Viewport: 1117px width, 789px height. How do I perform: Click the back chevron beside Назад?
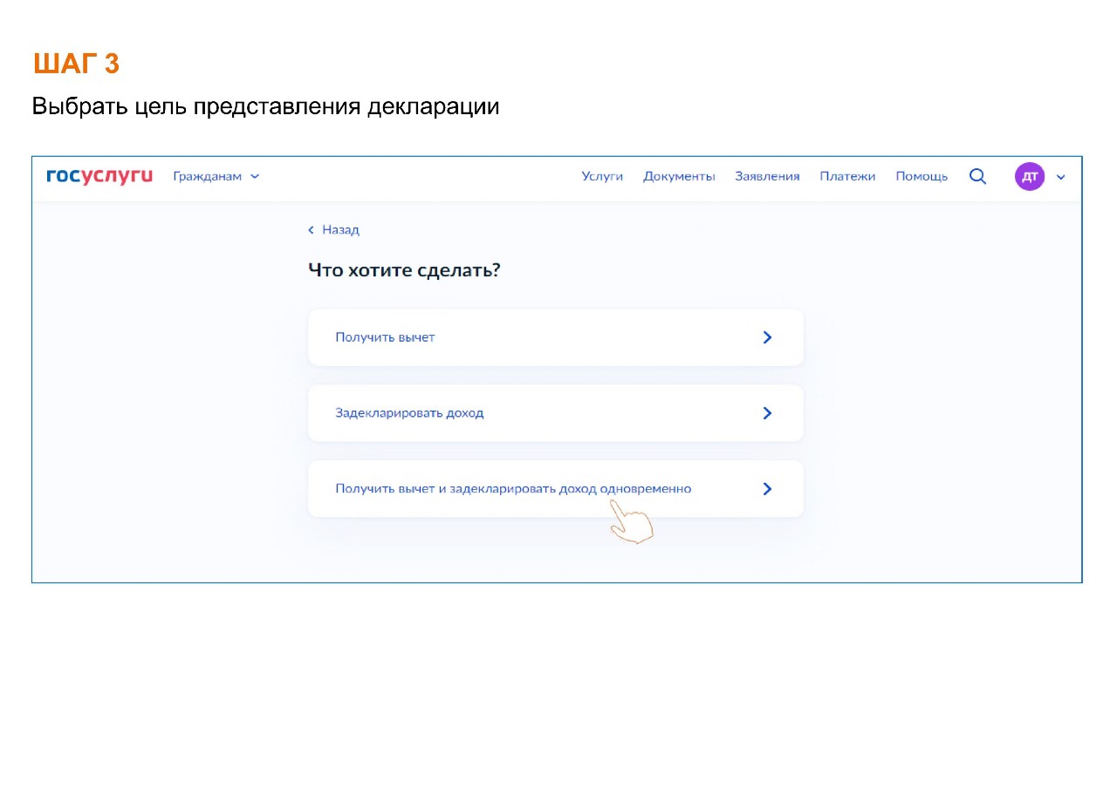[311, 230]
